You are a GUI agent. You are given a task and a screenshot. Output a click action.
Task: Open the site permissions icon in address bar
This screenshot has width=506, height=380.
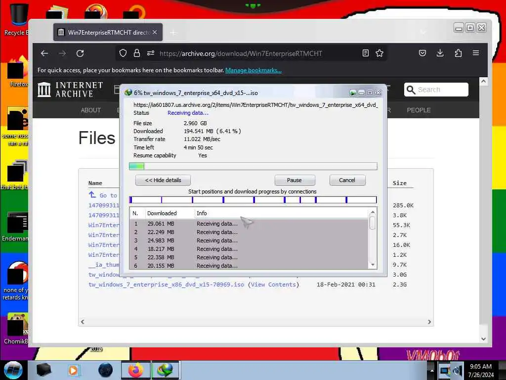[151, 53]
